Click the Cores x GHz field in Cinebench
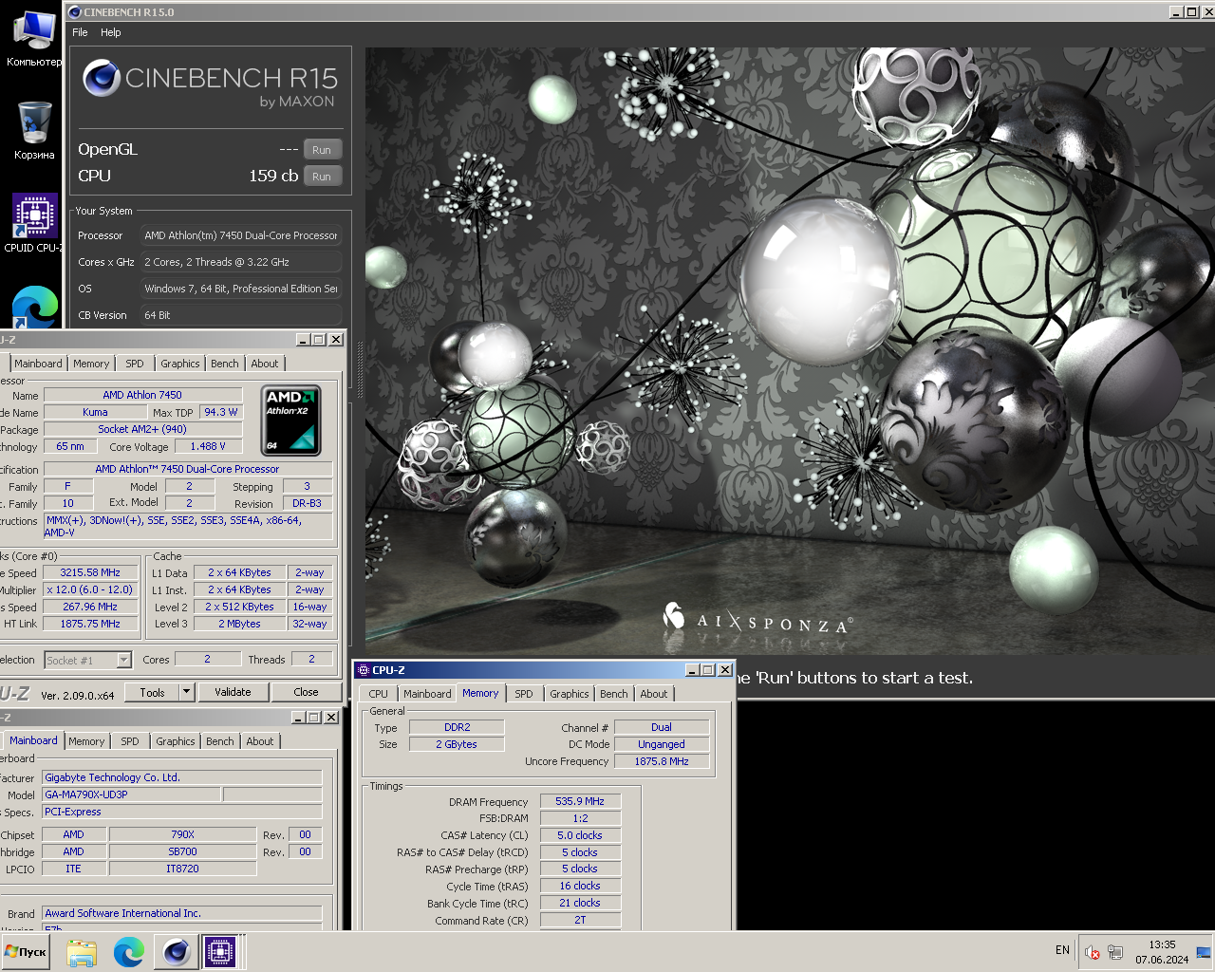The width and height of the screenshot is (1215, 972). [x=241, y=262]
